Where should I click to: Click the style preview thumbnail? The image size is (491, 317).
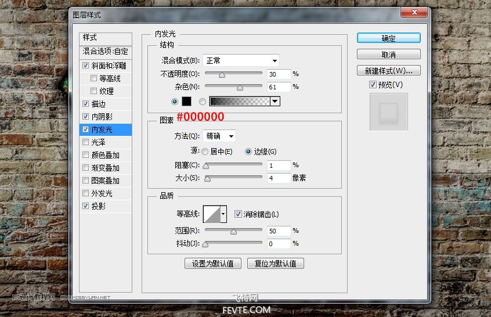coord(389,112)
